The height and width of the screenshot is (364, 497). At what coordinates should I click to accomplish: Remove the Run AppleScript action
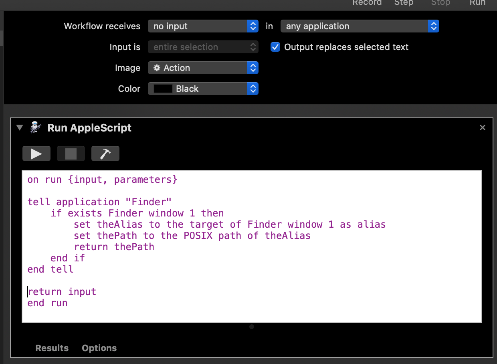tap(483, 127)
